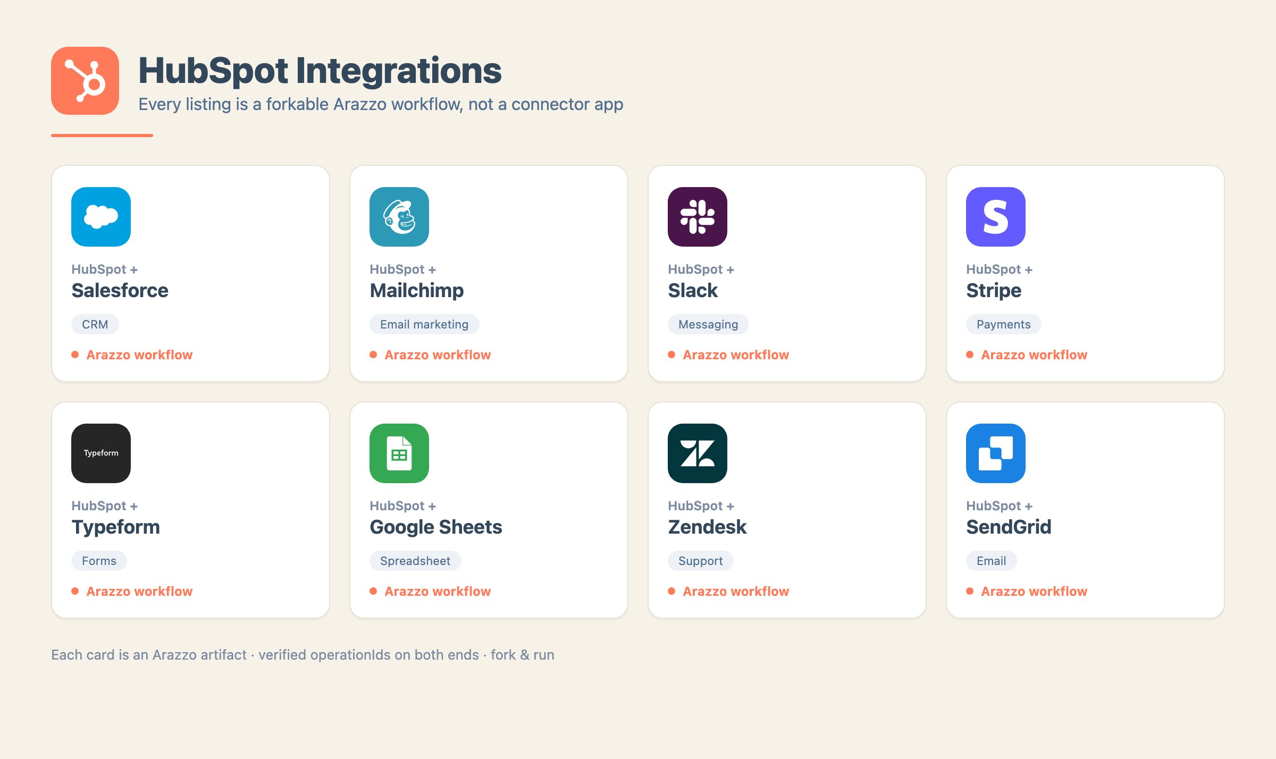Click Arazzo workflow label under Google Sheets

438,592
